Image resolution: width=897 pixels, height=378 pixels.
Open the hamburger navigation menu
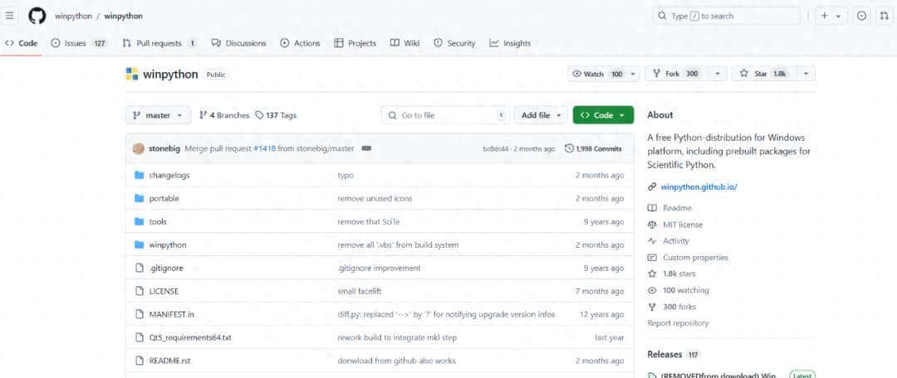(x=10, y=16)
